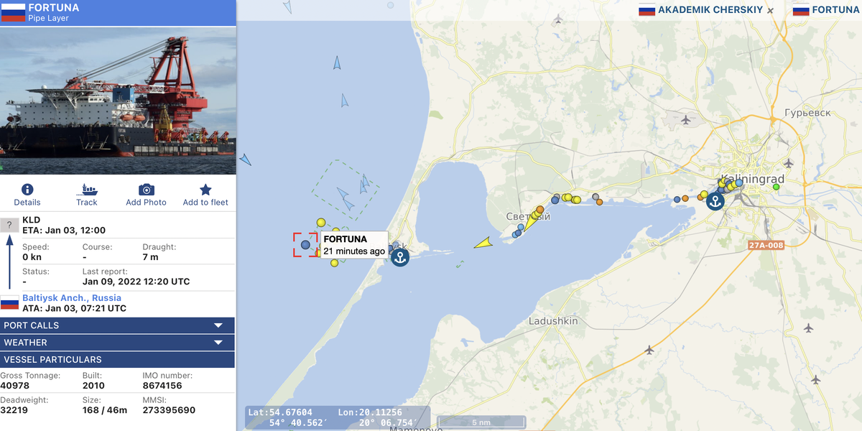Viewport: 862px width, 431px height.
Task: Click ETA: Jan 03, 12:00
Action: 64,231
